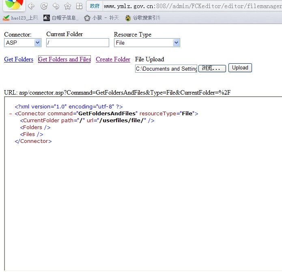The image size is (282, 272).
Task: Focus the File Upload path field
Action: coord(166,69)
